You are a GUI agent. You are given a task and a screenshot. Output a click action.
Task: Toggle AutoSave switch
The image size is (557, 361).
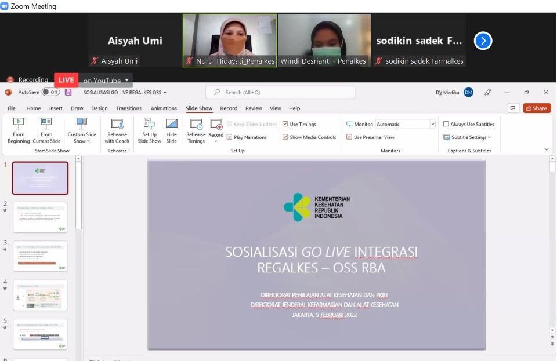pyautogui.click(x=51, y=92)
